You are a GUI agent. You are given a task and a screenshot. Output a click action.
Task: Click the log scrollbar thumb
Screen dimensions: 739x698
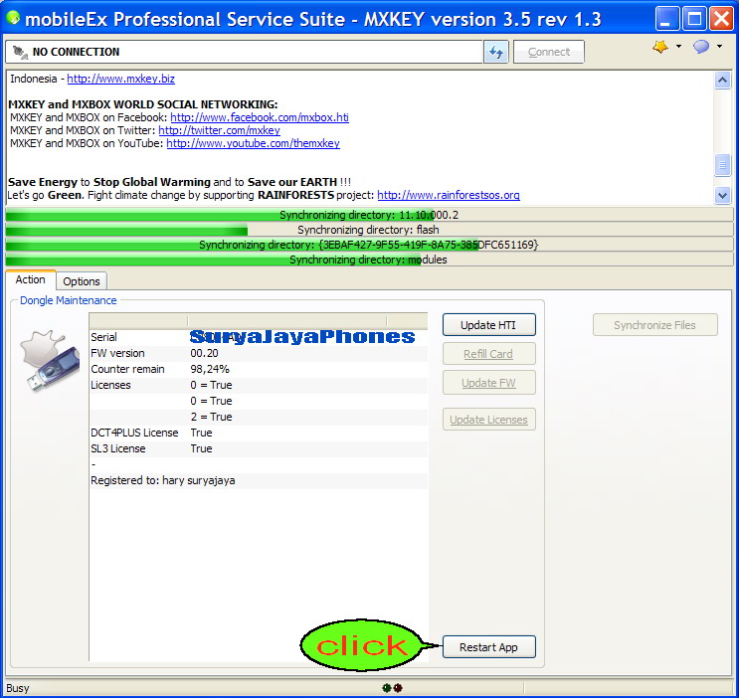722,165
